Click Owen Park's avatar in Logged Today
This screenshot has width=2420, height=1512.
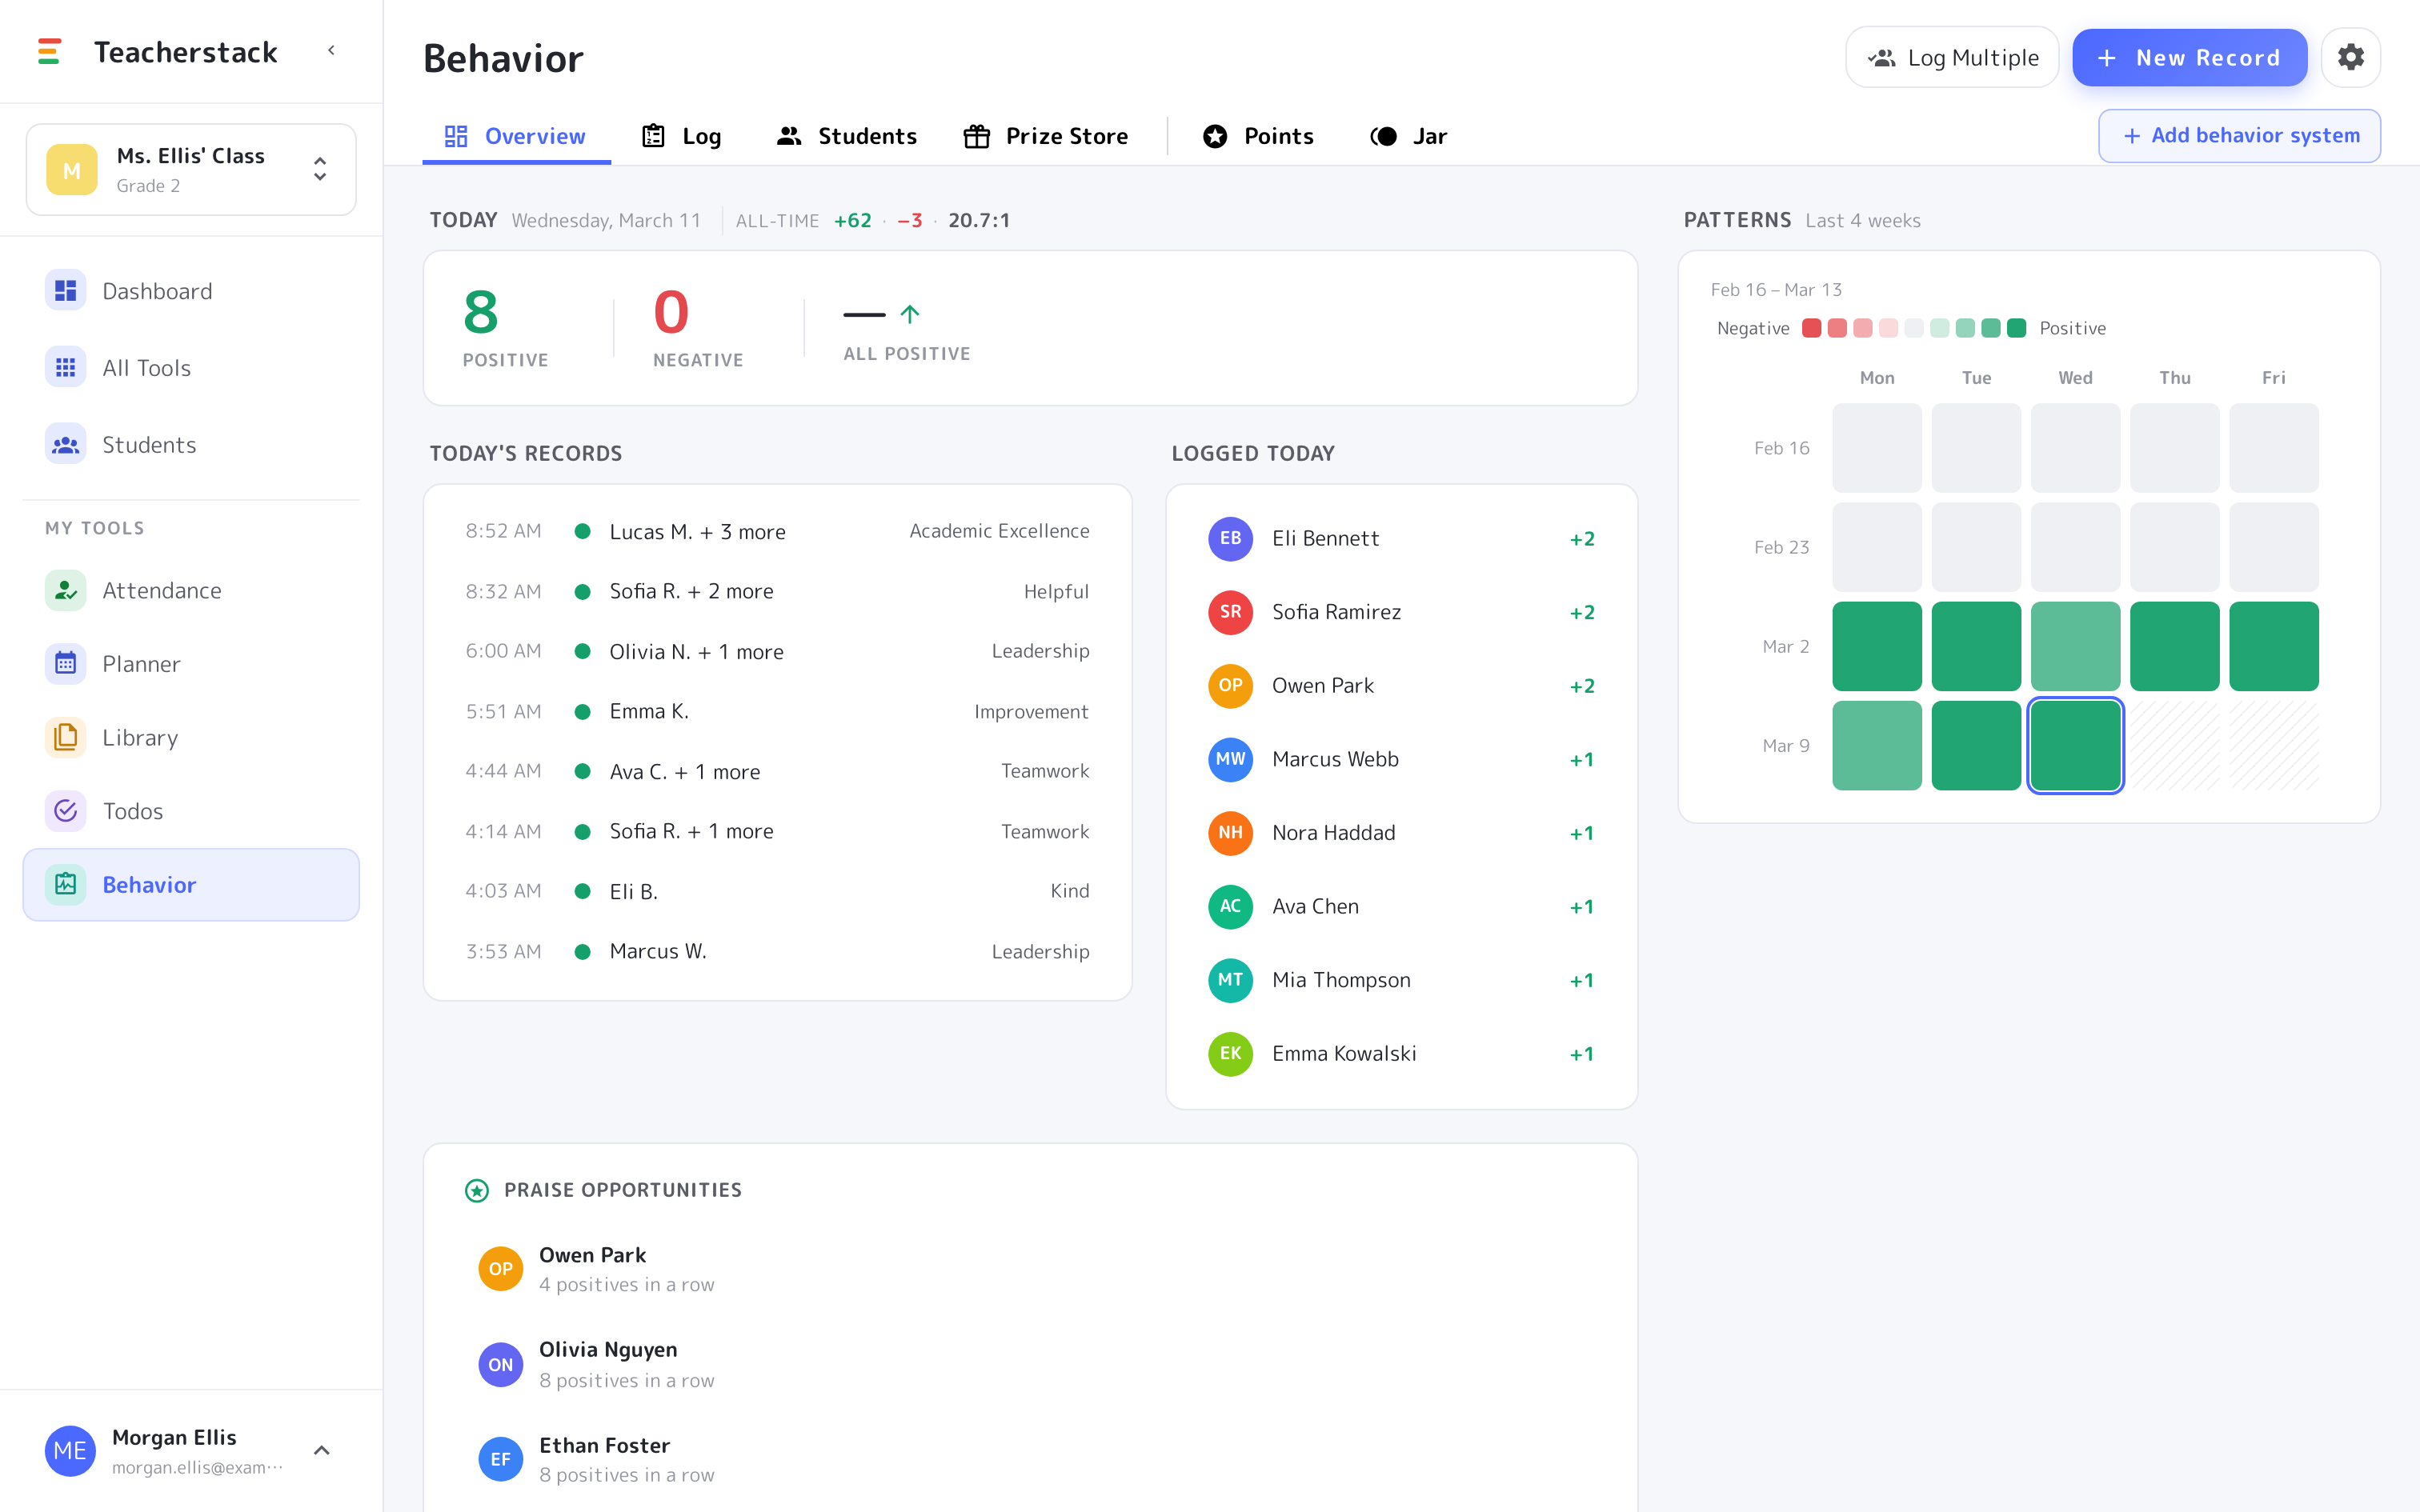[x=1230, y=686]
